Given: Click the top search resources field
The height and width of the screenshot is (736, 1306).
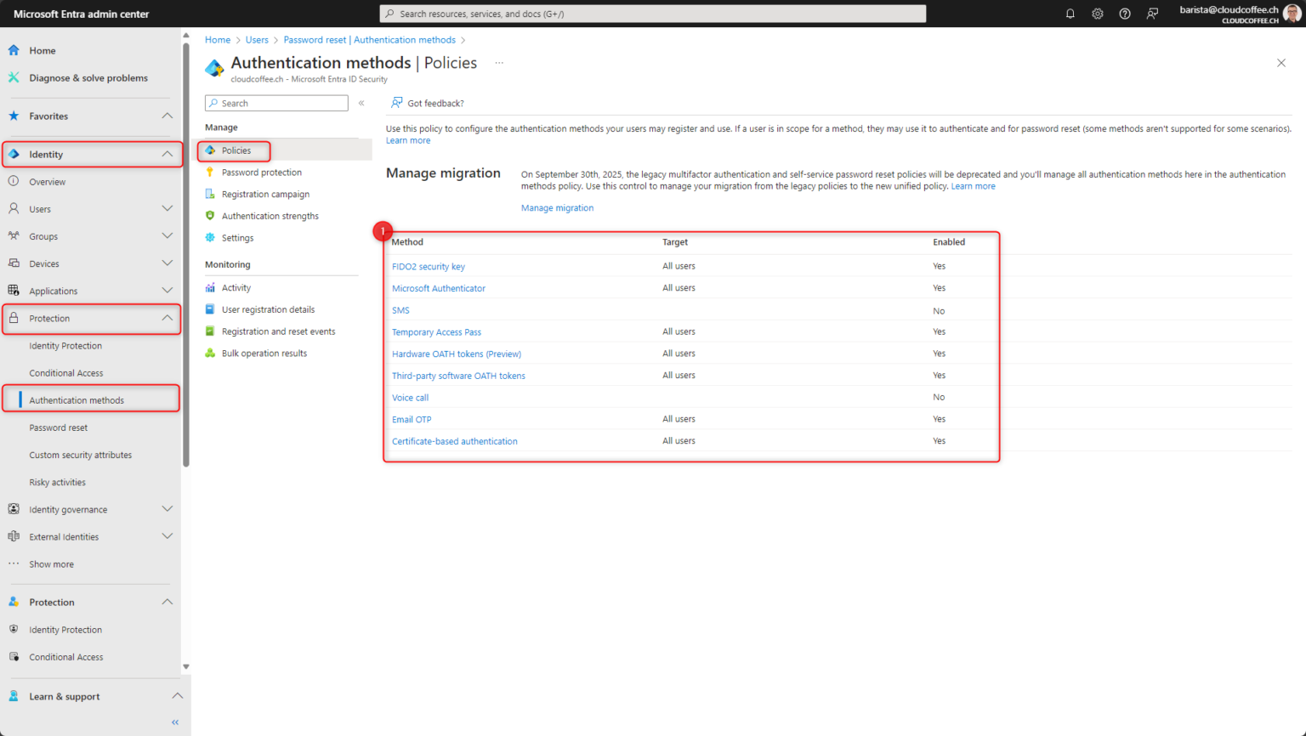Looking at the screenshot, I should coord(652,14).
